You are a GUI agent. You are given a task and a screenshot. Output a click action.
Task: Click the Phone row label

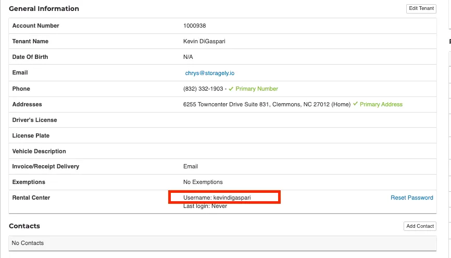click(x=21, y=89)
